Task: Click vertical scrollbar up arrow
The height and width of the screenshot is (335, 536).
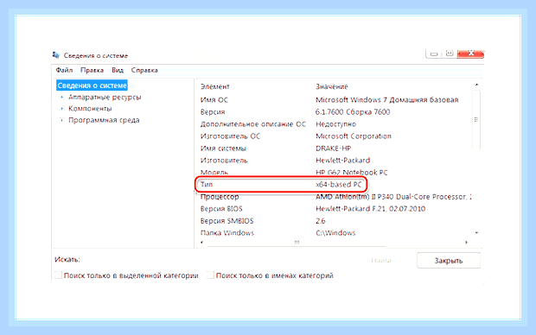Action: coord(476,85)
